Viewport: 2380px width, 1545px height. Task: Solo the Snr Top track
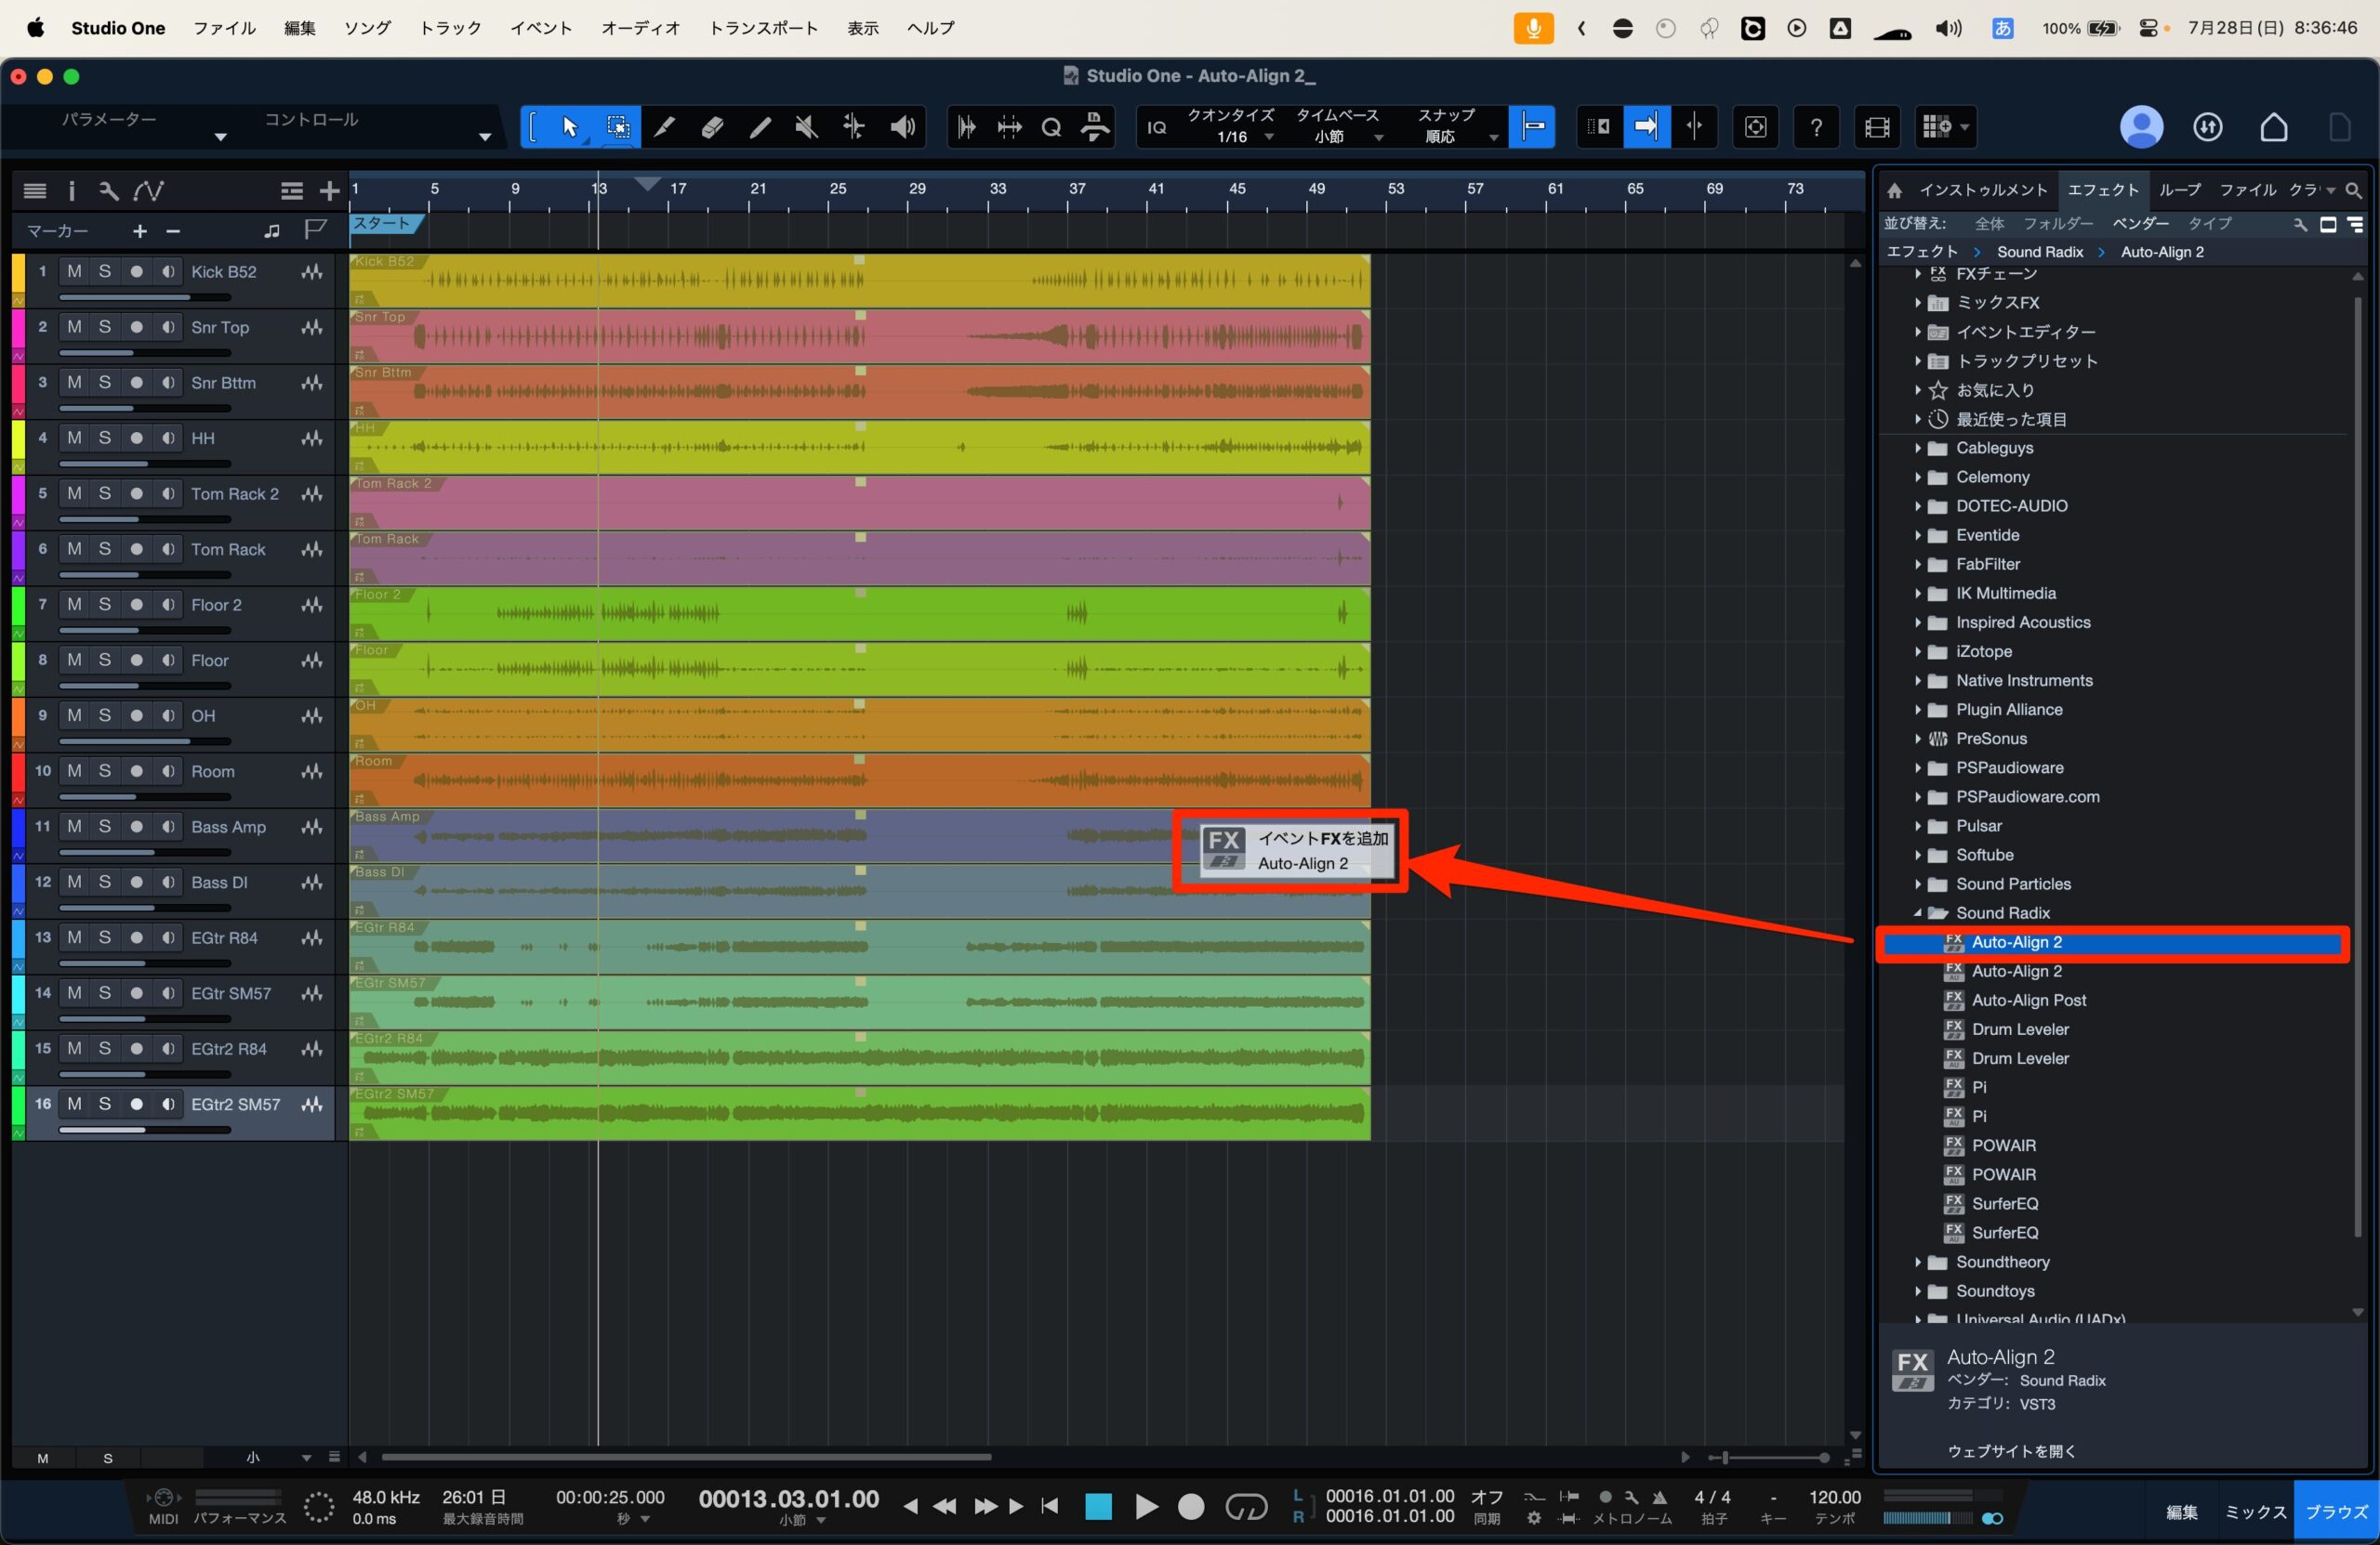pyautogui.click(x=105, y=327)
